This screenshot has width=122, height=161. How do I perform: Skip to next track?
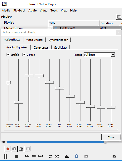click(x=40, y=156)
